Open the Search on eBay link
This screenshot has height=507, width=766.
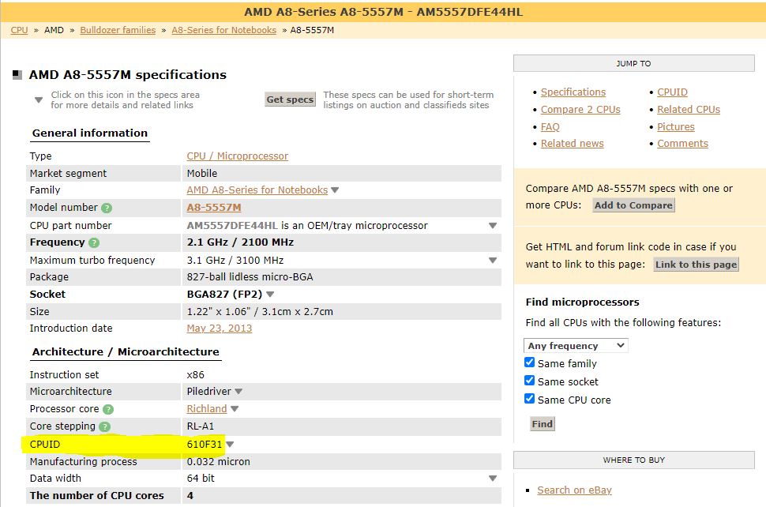574,490
